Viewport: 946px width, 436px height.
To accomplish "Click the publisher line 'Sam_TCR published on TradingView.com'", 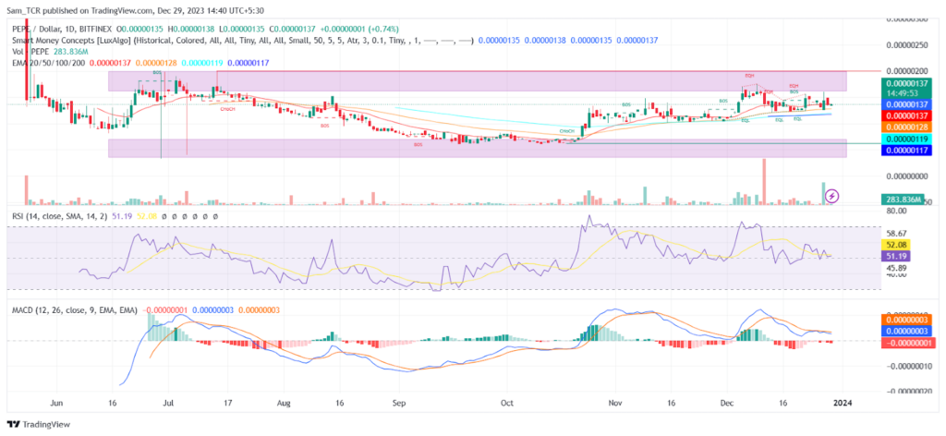I will tap(81, 10).
